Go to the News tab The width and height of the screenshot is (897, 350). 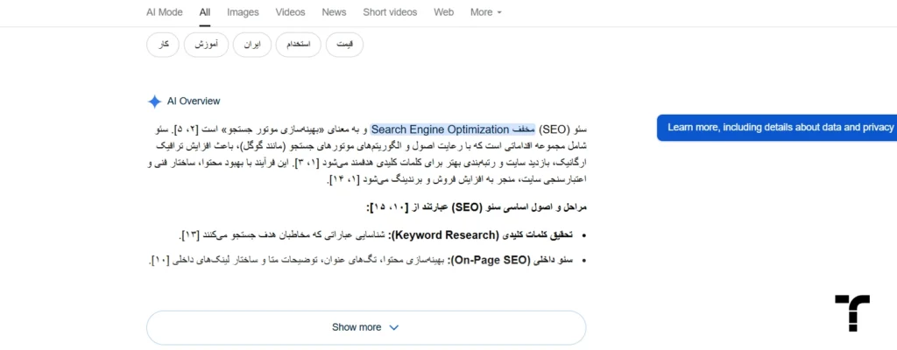334,12
